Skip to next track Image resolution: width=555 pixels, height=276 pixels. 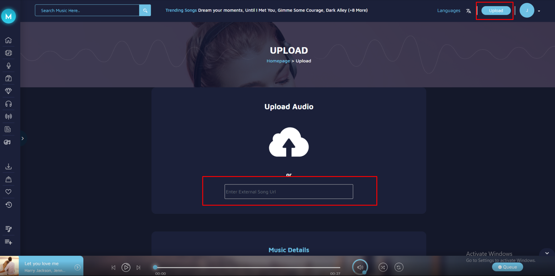click(x=138, y=267)
